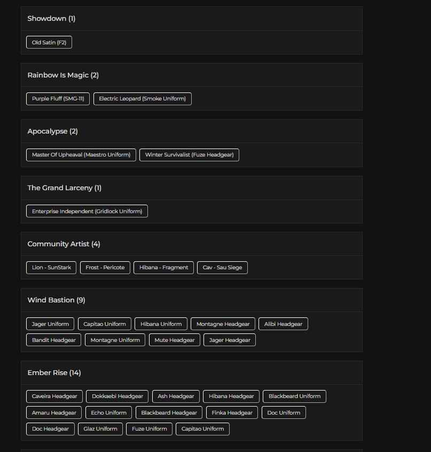Click the Lion - SunStark tag

point(51,268)
